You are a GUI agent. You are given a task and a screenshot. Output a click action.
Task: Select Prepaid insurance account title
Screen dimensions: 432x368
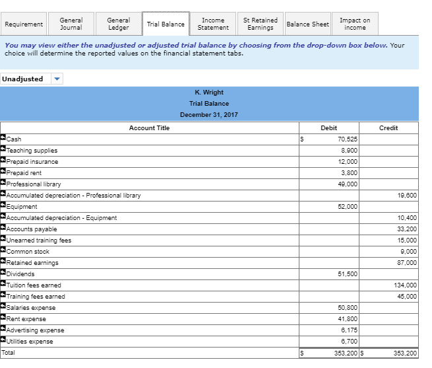(x=32, y=162)
